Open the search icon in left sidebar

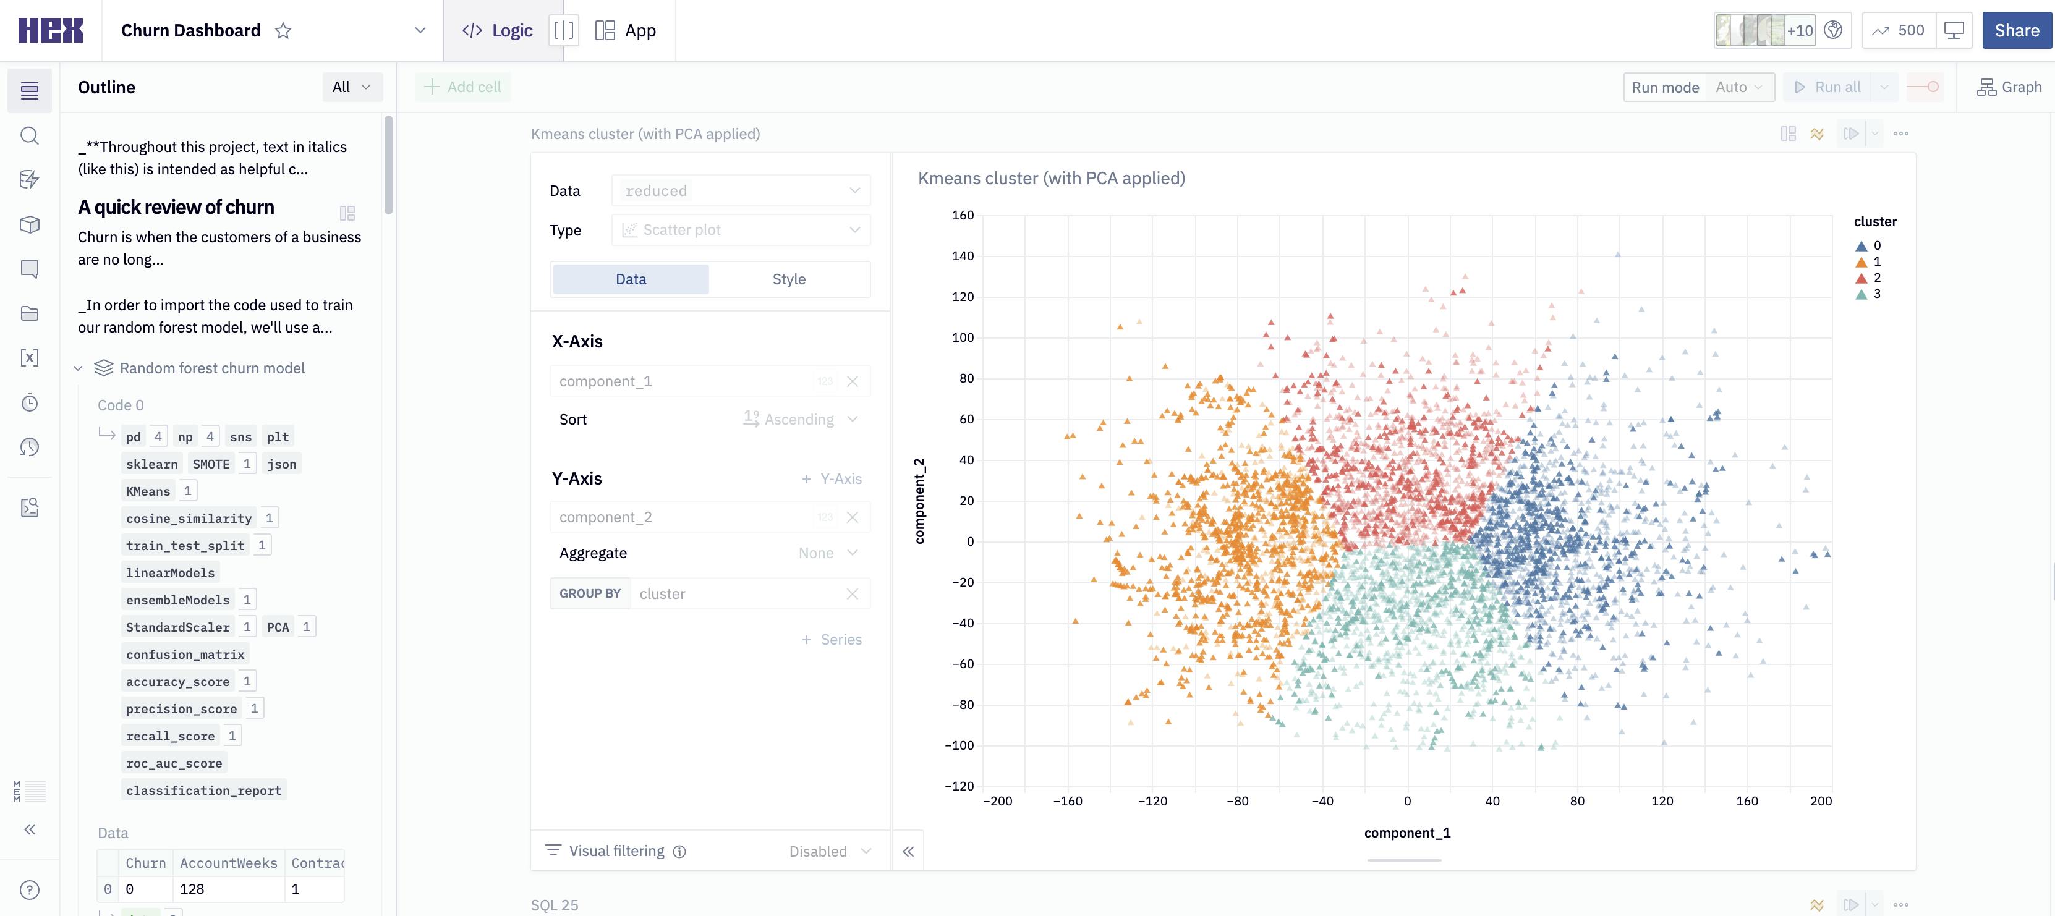30,135
